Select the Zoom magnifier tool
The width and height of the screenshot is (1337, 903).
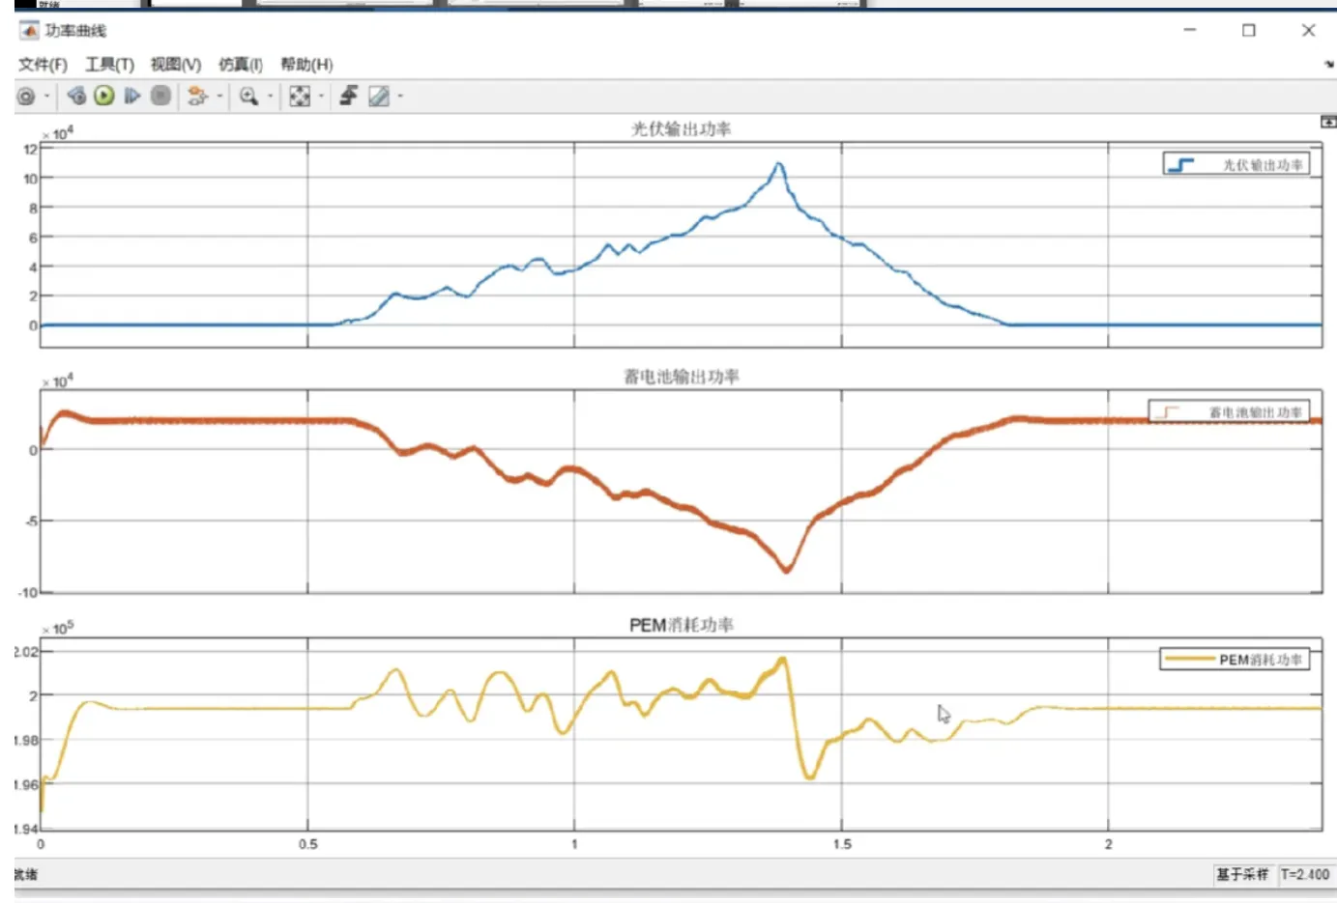[248, 96]
